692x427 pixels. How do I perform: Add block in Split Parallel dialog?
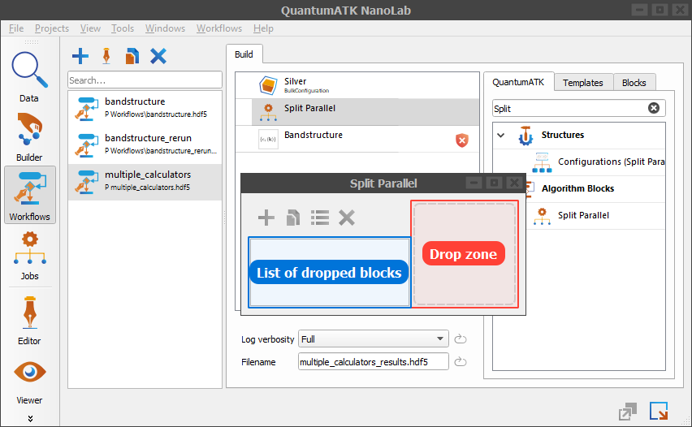coord(266,218)
